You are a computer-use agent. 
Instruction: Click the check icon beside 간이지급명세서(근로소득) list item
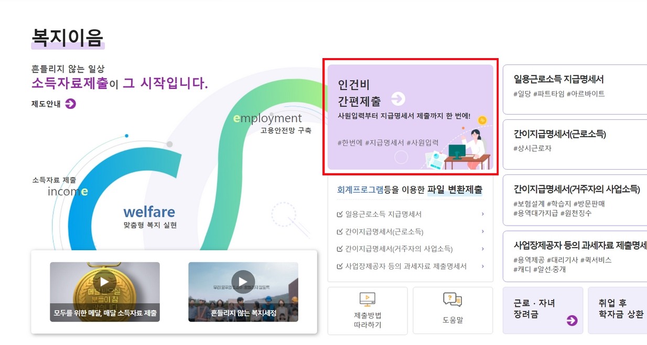point(340,231)
